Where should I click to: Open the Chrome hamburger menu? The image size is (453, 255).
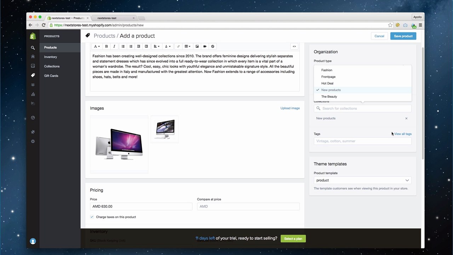tap(420, 25)
